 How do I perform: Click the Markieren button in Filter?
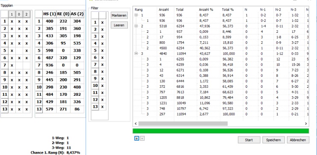tap(119, 15)
